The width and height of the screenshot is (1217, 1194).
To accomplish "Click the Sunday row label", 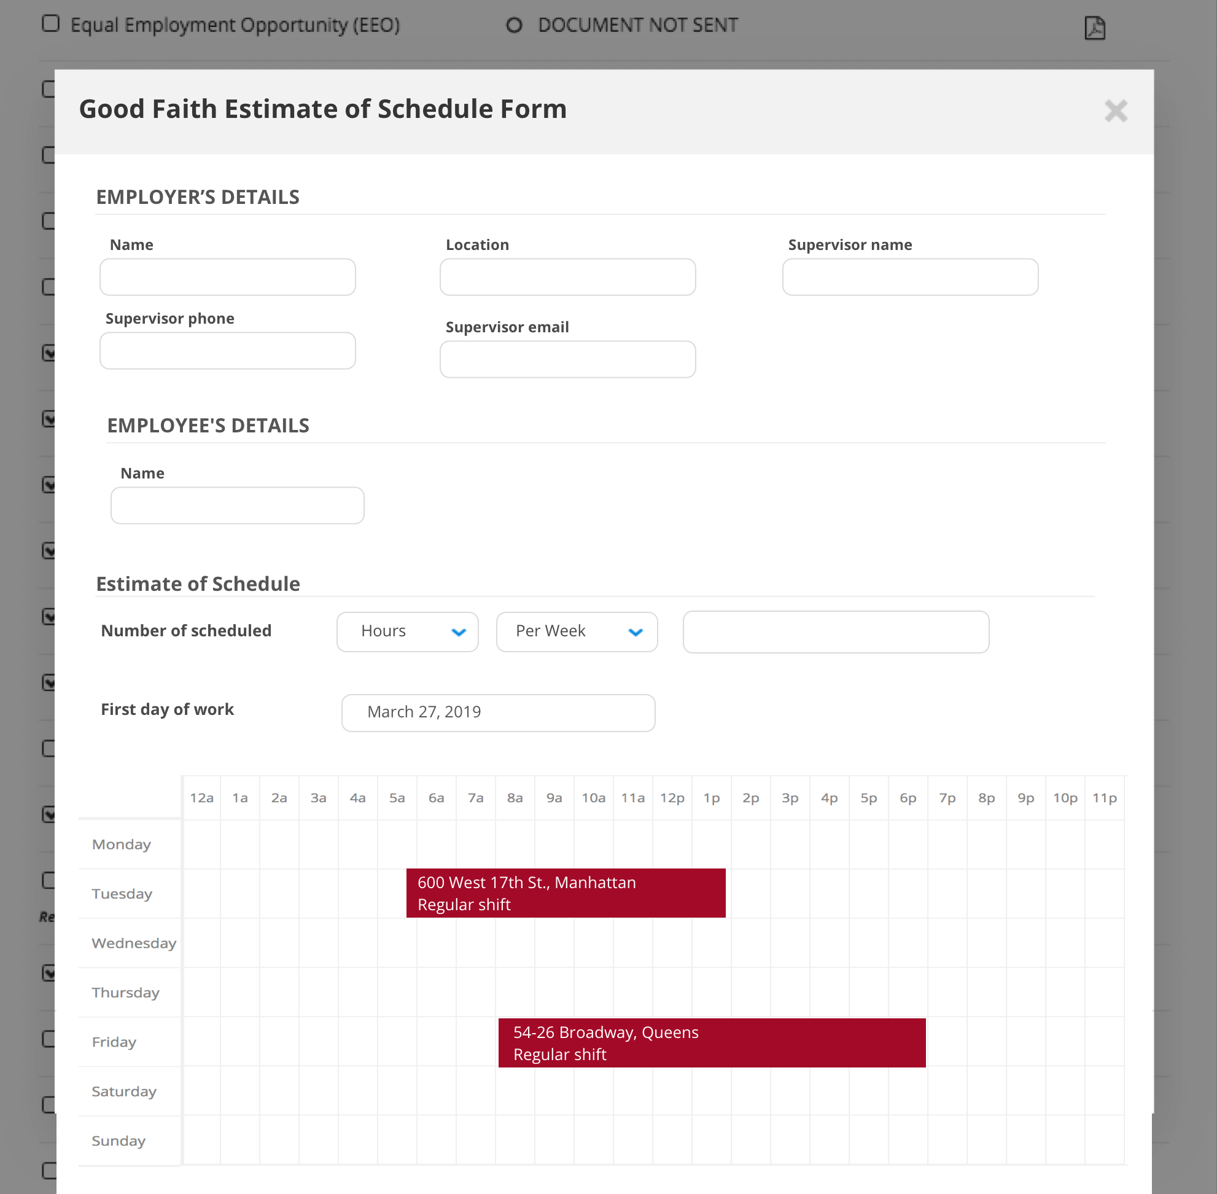I will 119,1141.
